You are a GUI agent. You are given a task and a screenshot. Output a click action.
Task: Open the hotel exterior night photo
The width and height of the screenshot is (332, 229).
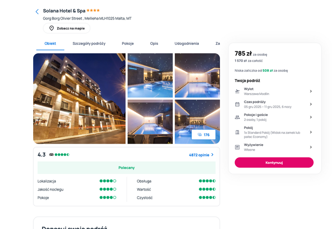[79, 99]
